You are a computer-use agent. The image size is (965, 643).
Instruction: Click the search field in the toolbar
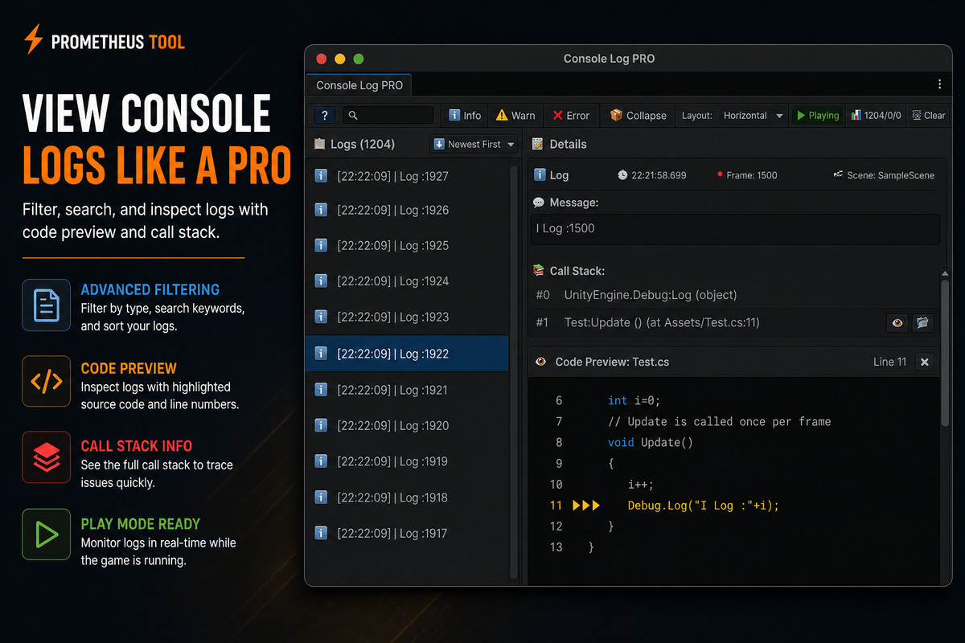coord(388,116)
